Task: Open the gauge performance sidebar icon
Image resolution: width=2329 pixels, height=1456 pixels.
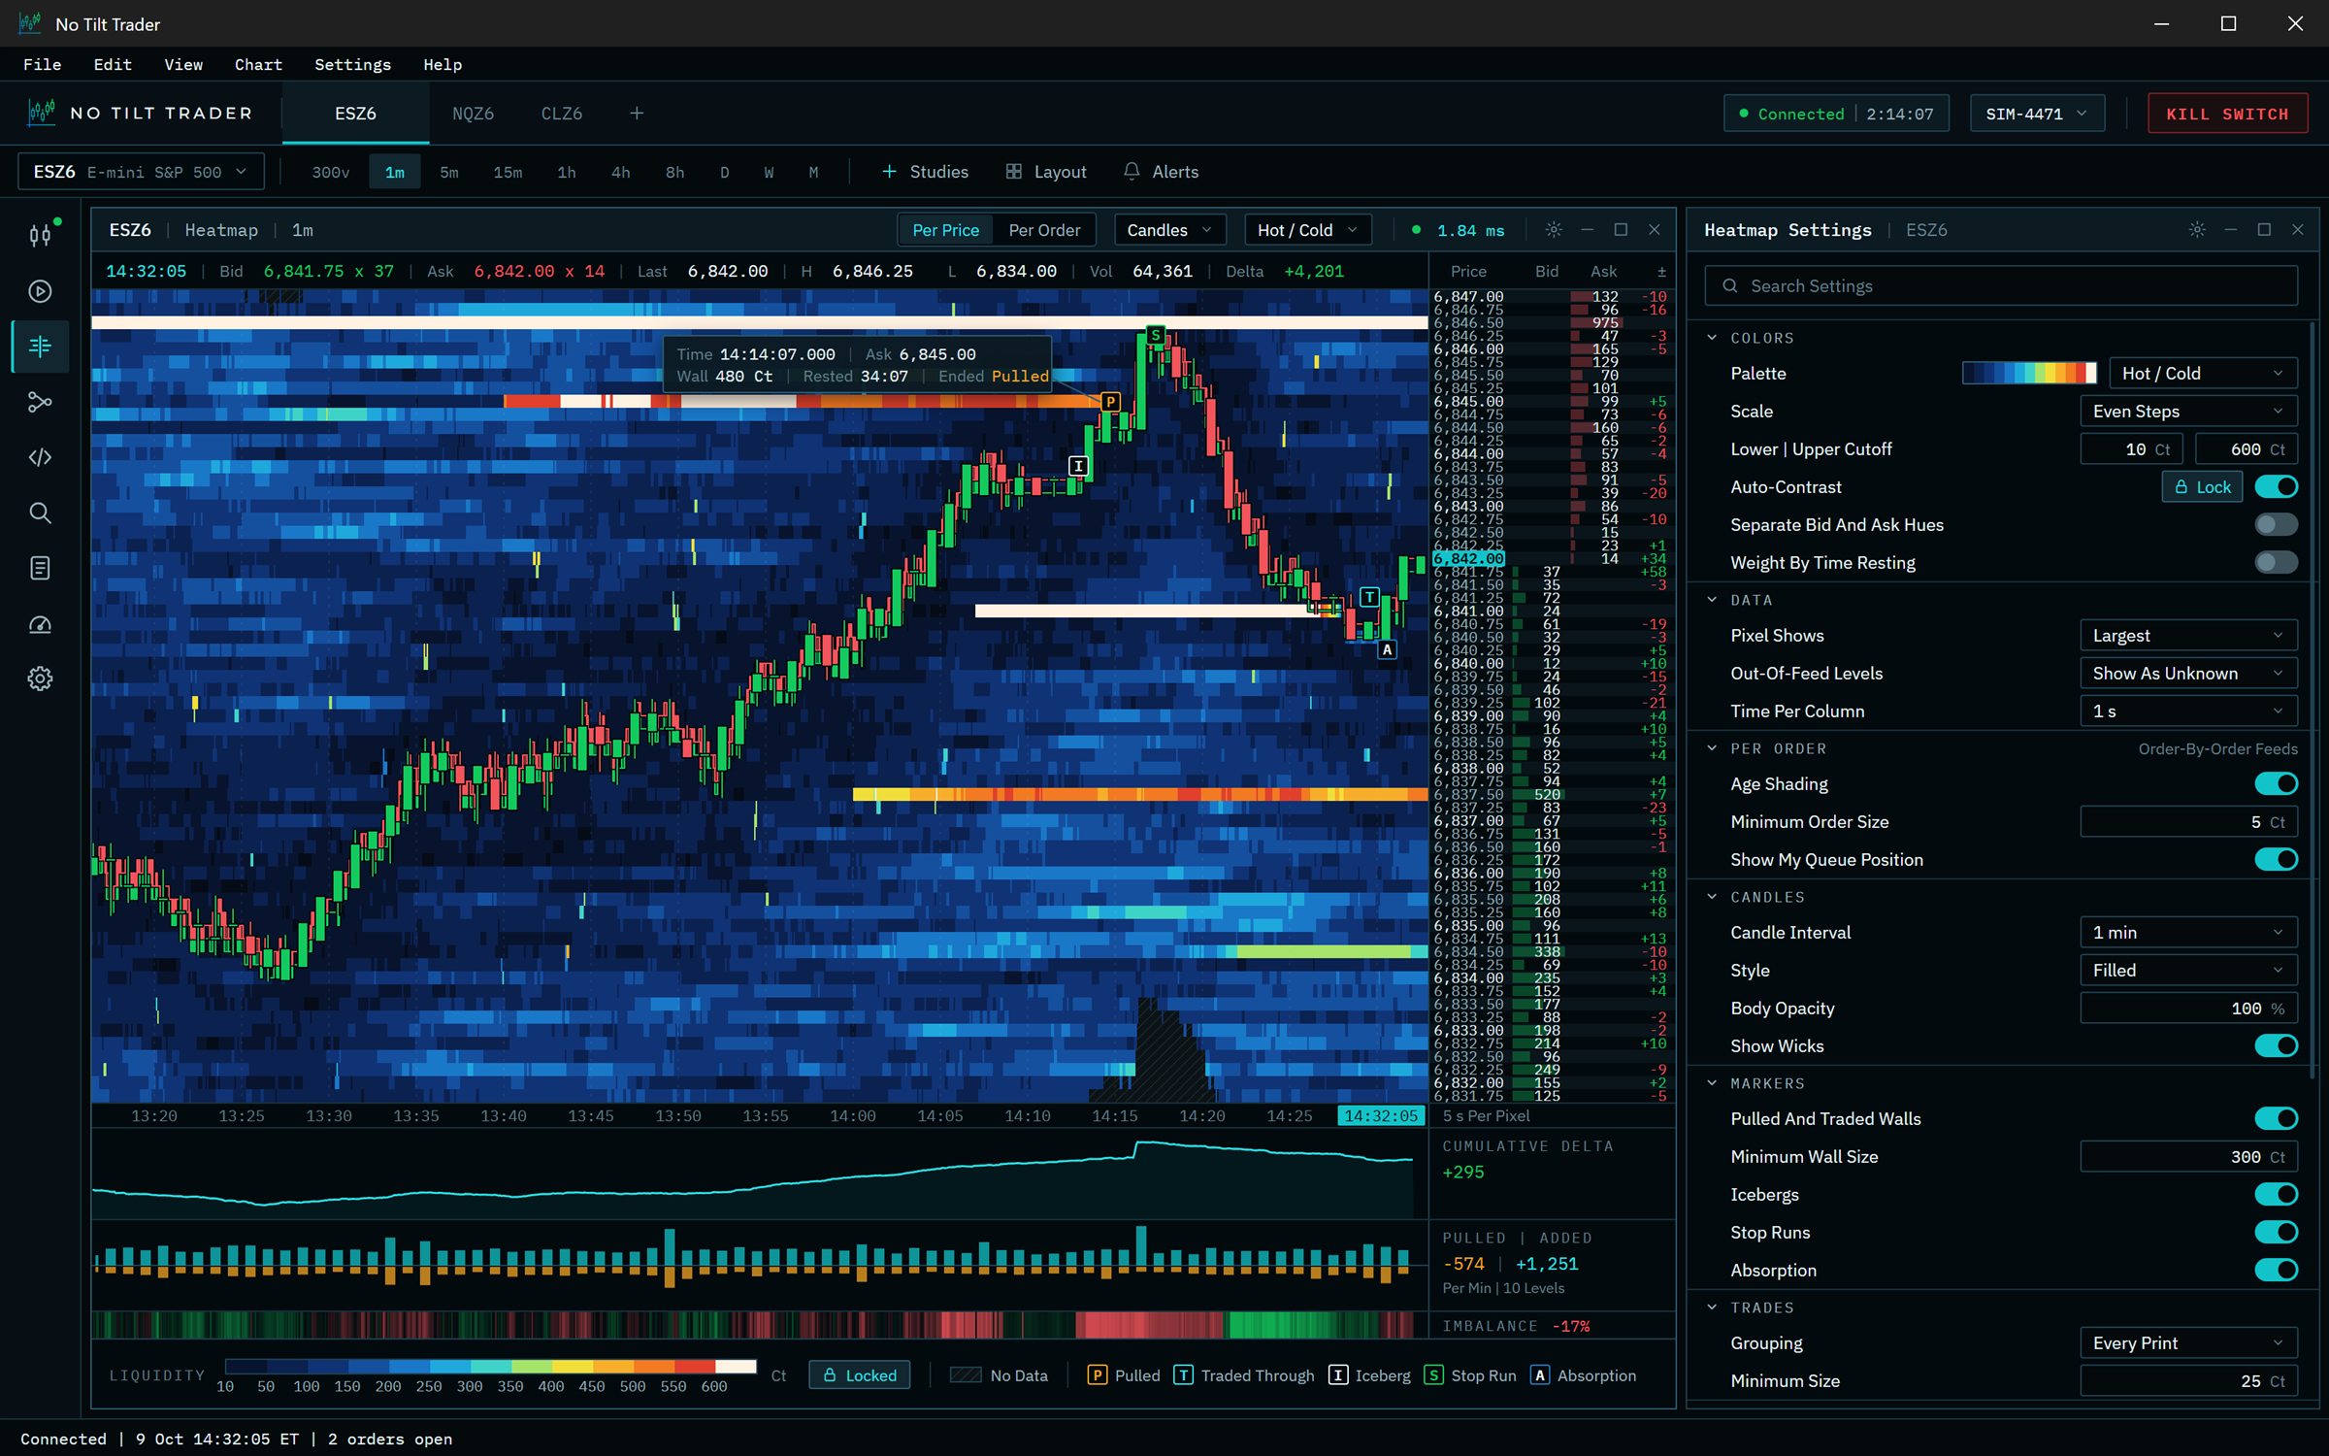Action: pos(40,624)
